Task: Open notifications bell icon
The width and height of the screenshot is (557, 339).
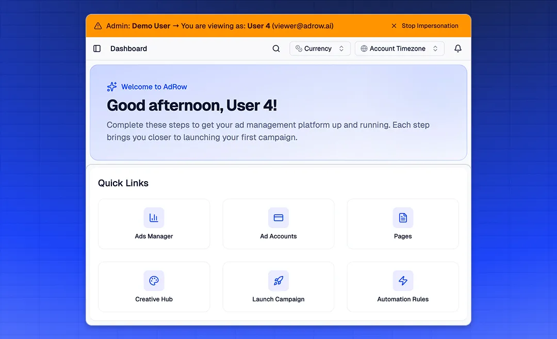Action: pos(458,49)
